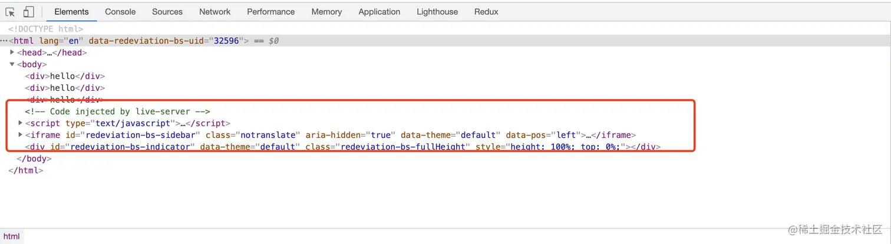The width and height of the screenshot is (891, 244).
Task: Select the DOCTYPE html line
Action: 46,29
